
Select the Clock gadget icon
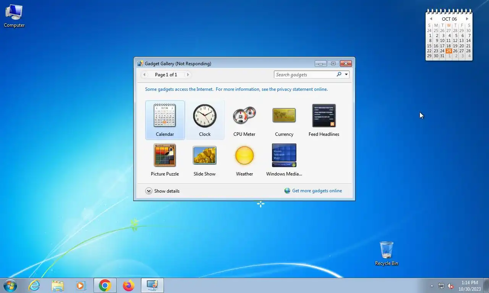[205, 116]
